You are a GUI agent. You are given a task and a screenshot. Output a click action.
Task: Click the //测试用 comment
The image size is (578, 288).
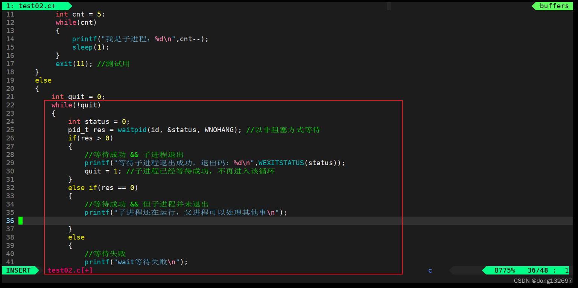point(113,64)
